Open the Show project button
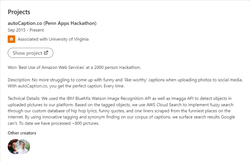The image size is (250, 161). click(30, 52)
